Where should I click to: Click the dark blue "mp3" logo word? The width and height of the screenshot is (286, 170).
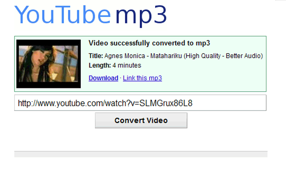pyautogui.click(x=141, y=17)
